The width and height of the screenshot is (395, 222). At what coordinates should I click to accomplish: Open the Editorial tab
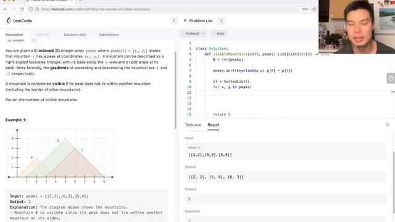point(43,35)
